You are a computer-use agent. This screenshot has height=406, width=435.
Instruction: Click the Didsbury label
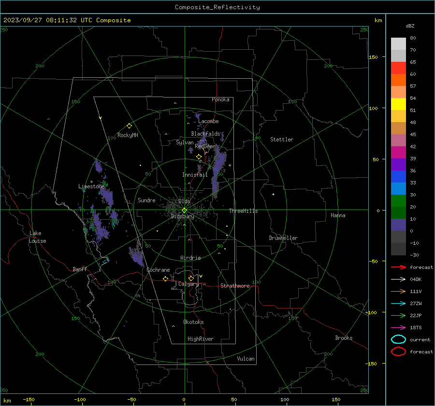pyautogui.click(x=182, y=216)
